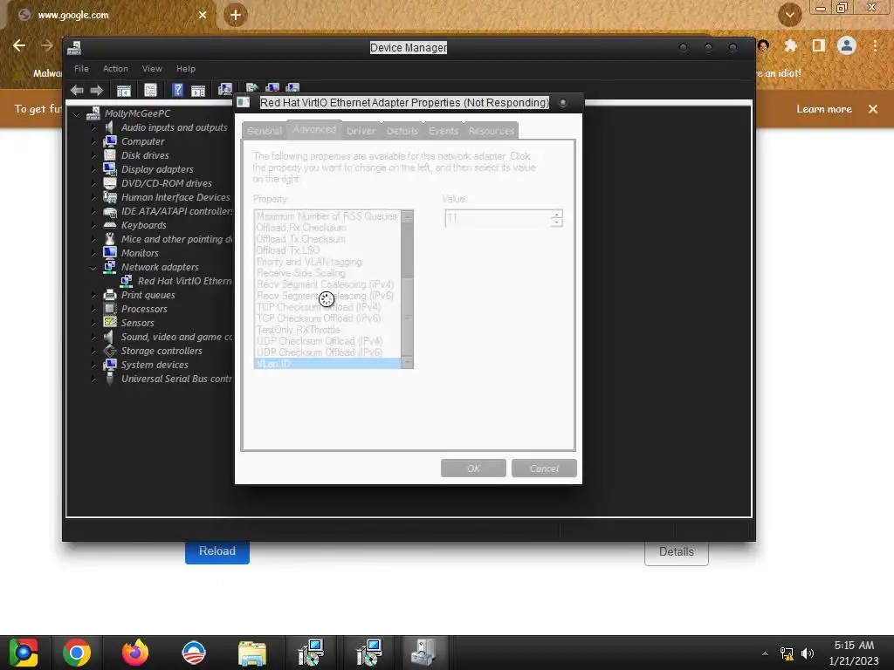The height and width of the screenshot is (670, 894).
Task: Collapse the Network adapters category
Action: [93, 267]
